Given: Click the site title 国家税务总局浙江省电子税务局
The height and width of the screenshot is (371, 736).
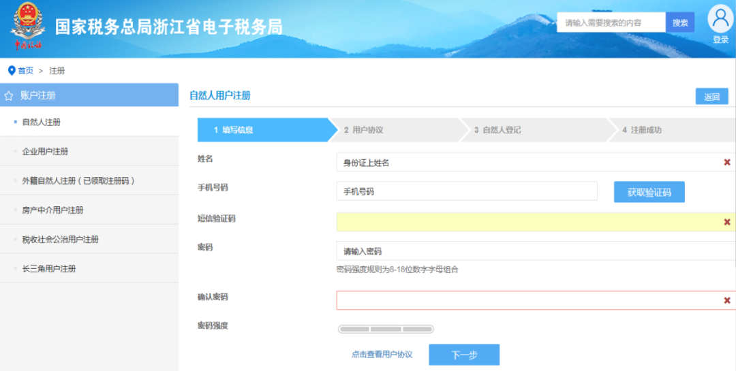Looking at the screenshot, I should pyautogui.click(x=169, y=27).
